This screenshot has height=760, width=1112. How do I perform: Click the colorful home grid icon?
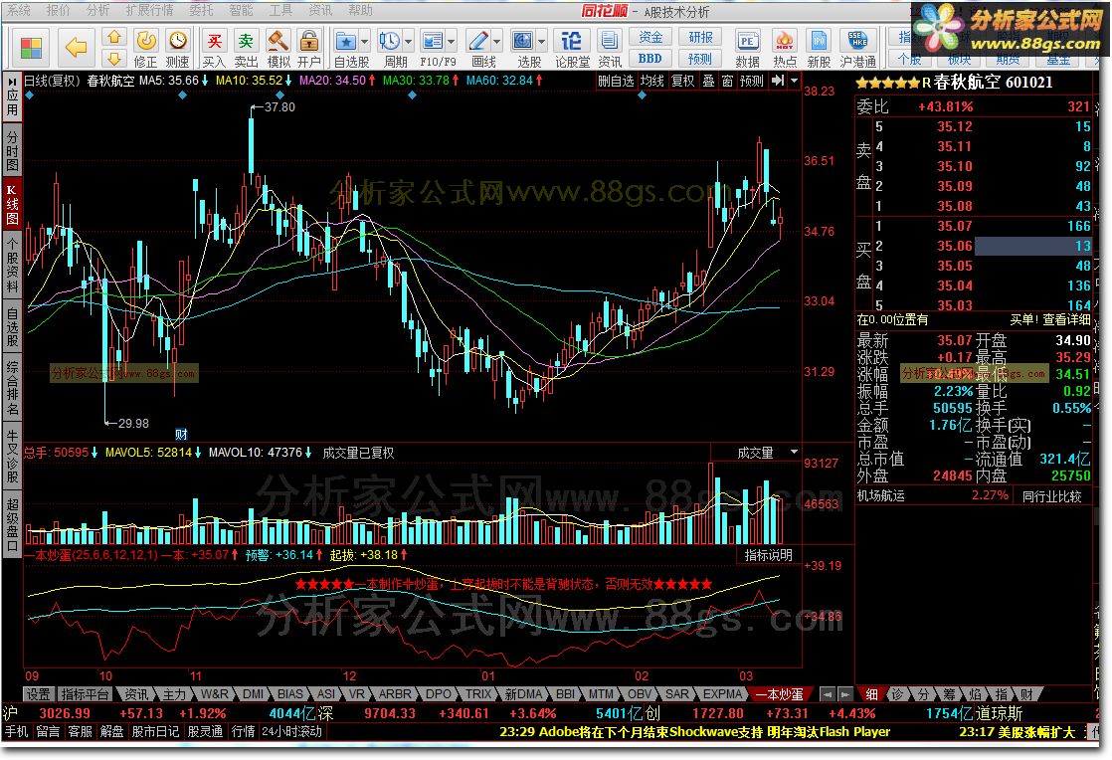(x=31, y=48)
